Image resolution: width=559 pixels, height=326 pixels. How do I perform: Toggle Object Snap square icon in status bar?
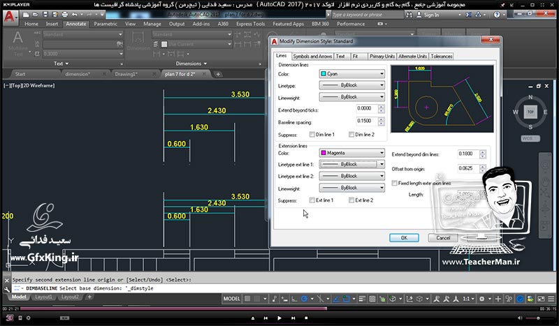pos(346,299)
